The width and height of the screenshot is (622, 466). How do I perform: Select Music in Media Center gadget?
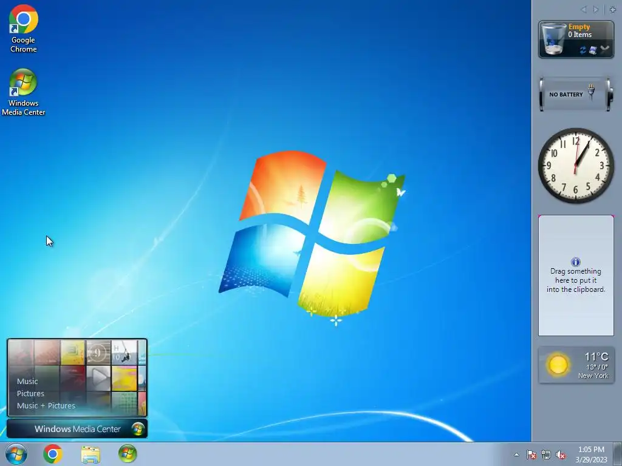27,381
